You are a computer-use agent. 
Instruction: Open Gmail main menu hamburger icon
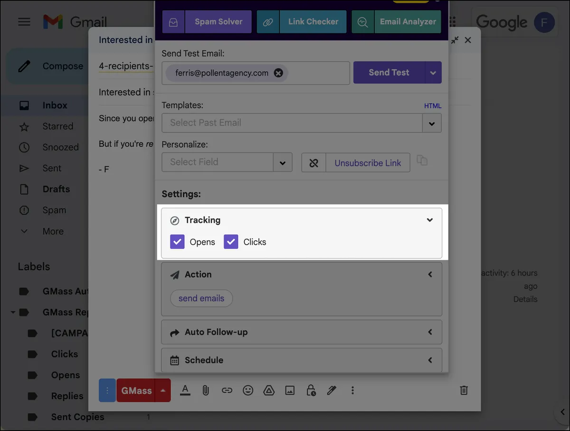(x=24, y=22)
